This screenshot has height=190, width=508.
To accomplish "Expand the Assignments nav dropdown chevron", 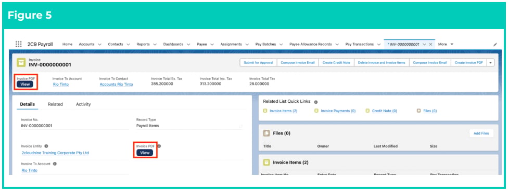I will pyautogui.click(x=247, y=44).
